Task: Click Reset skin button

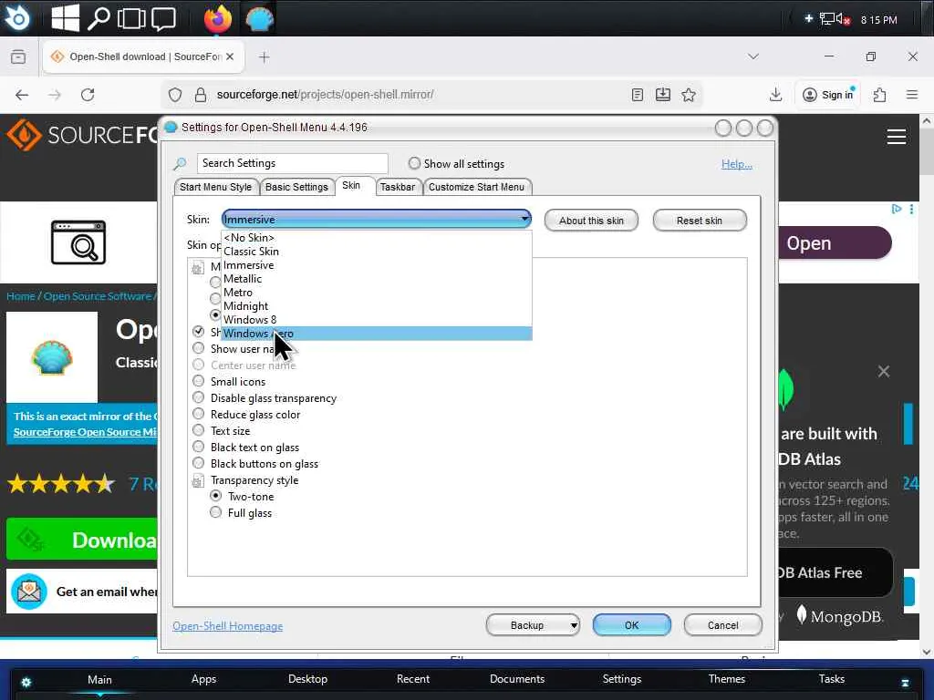Action: point(700,221)
